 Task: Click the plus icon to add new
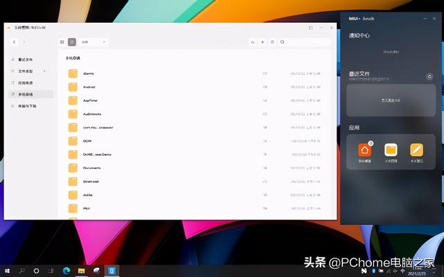pos(262,42)
